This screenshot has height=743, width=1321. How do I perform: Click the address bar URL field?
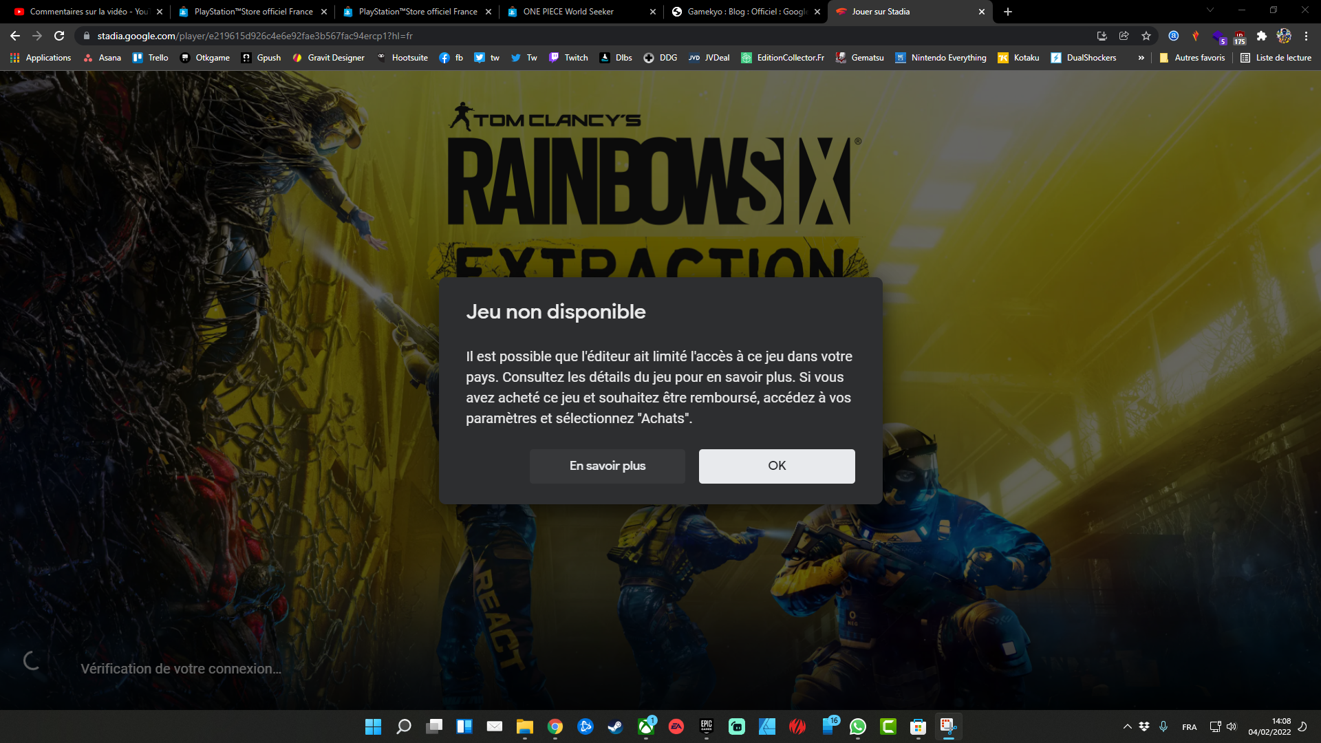pyautogui.click(x=585, y=36)
